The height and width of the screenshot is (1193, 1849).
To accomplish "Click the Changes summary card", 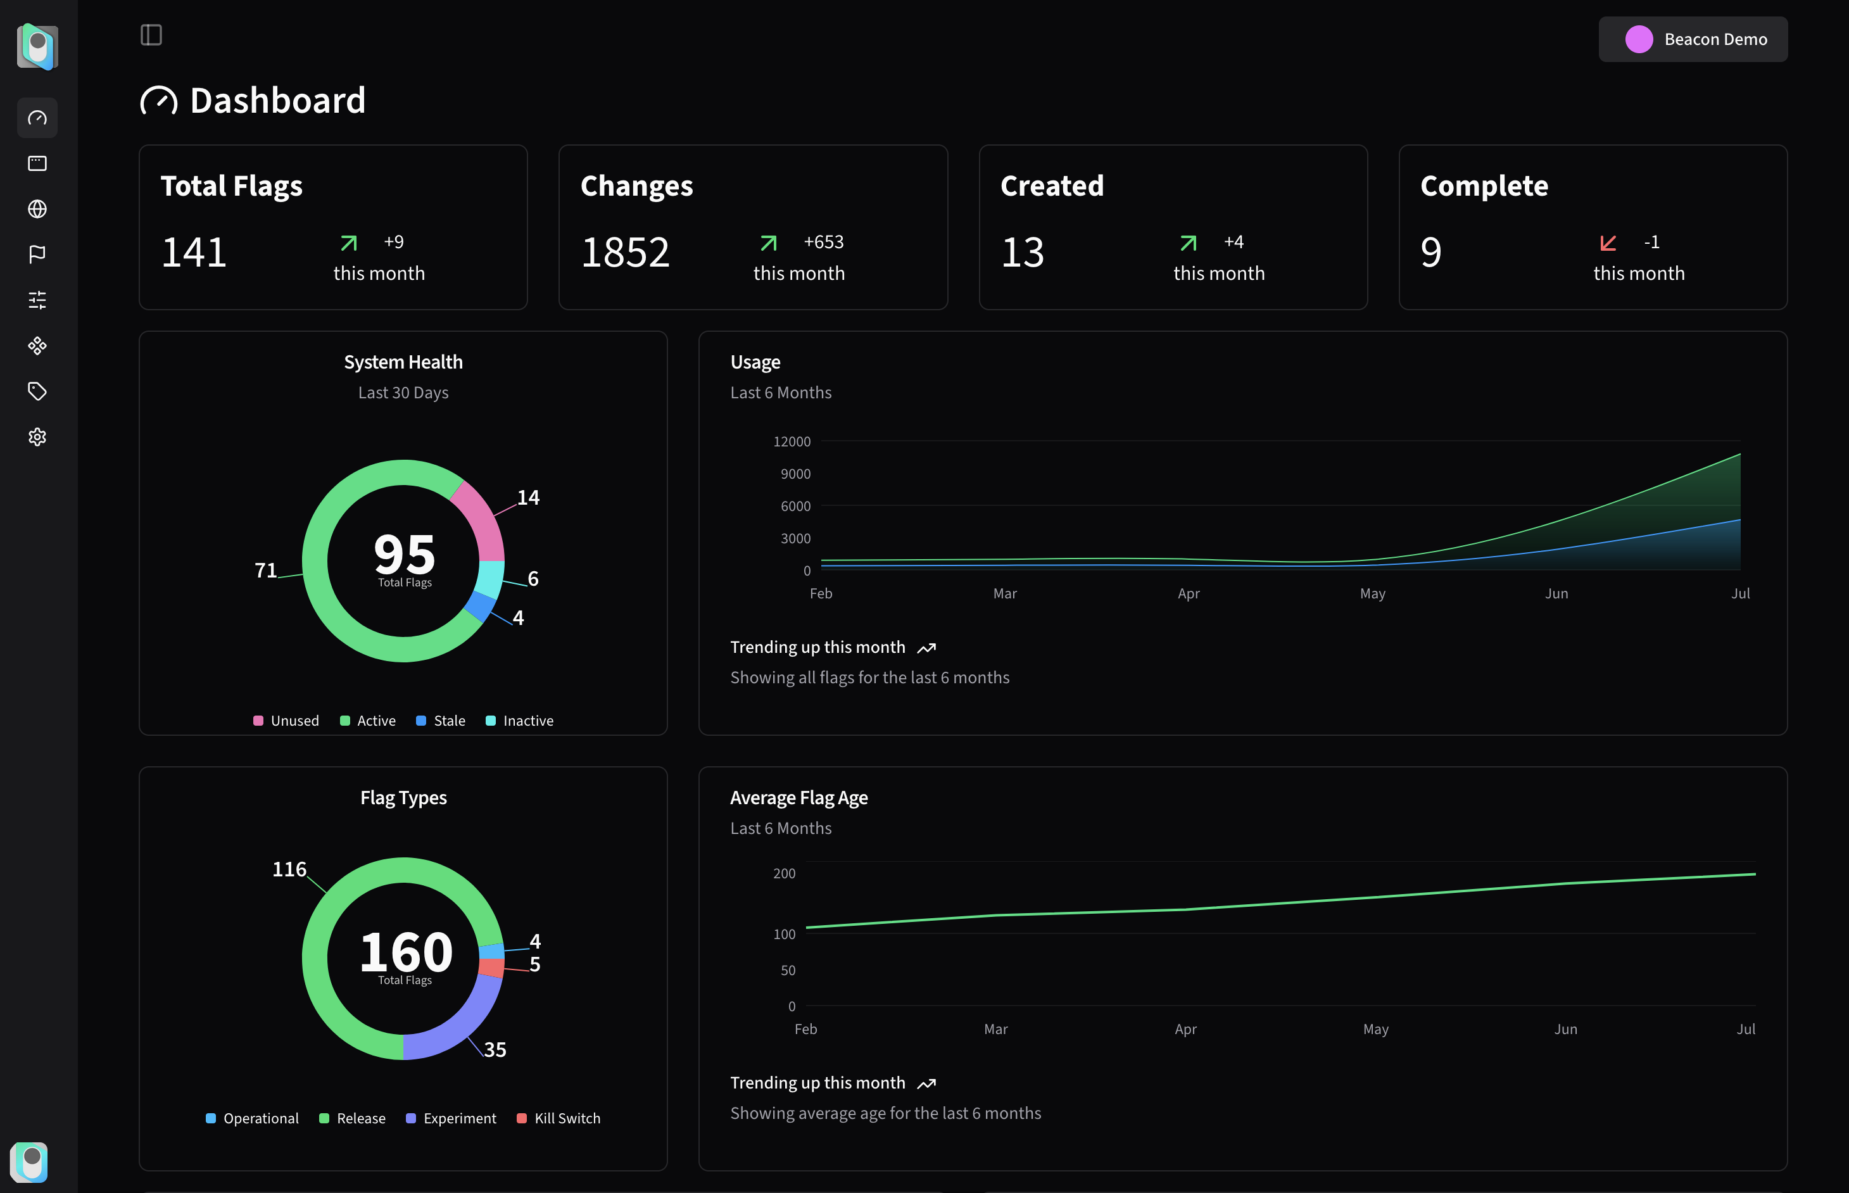I will click(x=753, y=227).
